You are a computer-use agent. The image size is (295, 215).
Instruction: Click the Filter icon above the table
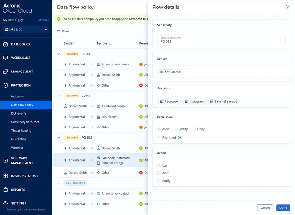pyautogui.click(x=59, y=31)
